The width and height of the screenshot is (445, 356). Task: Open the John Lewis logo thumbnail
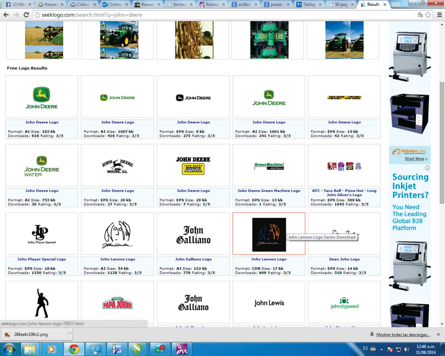tap(269, 302)
